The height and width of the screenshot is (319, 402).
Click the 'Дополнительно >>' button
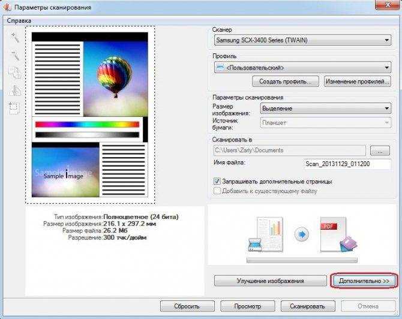(364, 281)
